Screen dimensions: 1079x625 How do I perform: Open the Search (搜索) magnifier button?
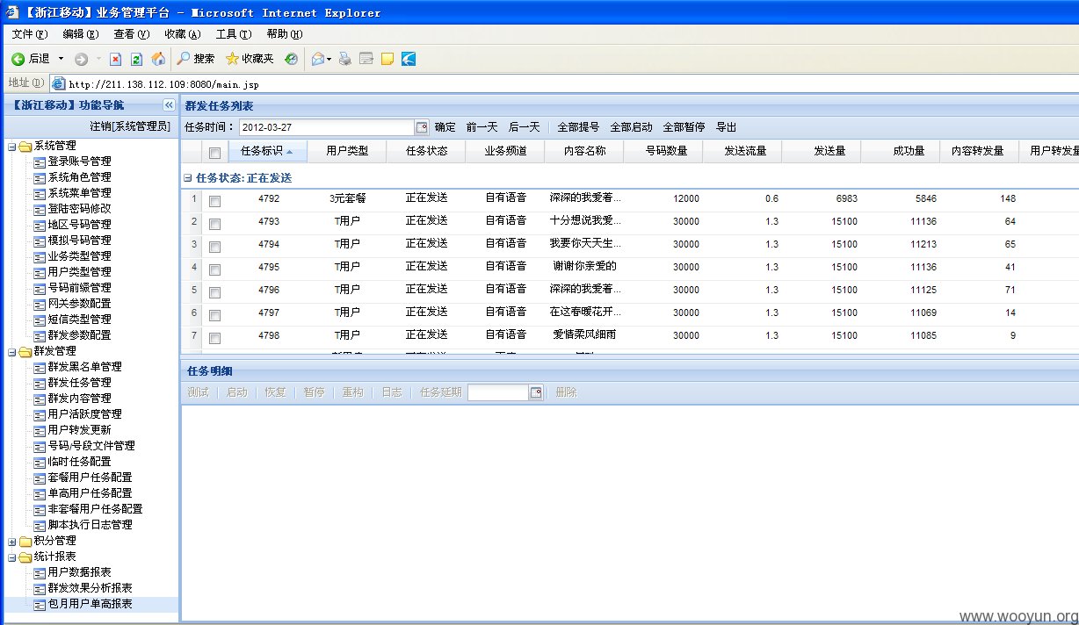coord(195,59)
